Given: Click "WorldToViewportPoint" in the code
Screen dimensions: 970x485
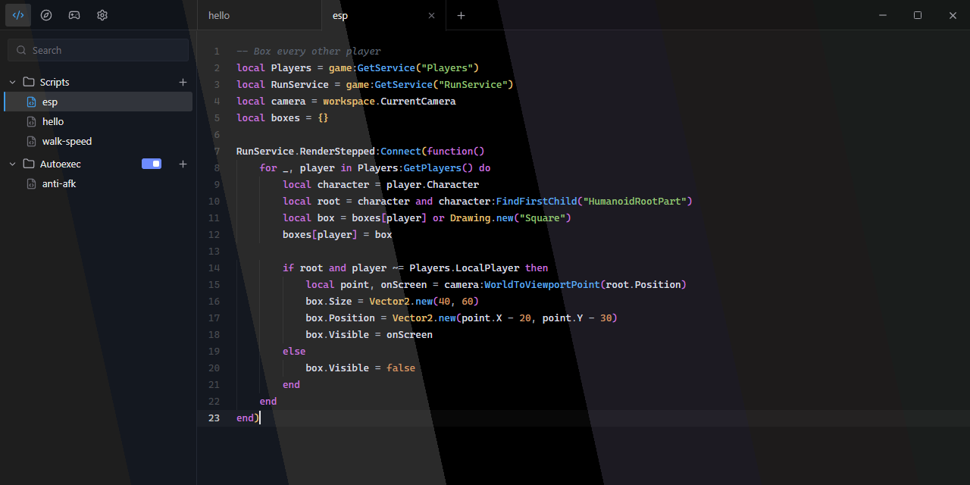Looking at the screenshot, I should coord(543,284).
